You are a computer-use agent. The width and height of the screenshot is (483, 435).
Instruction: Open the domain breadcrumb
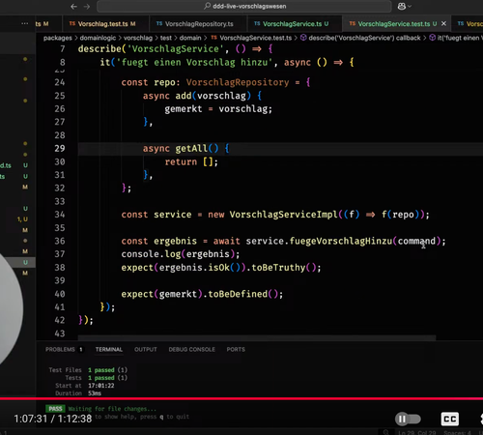point(190,38)
